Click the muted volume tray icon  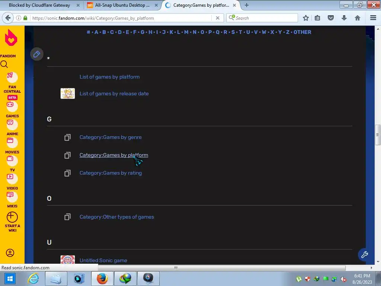[343, 279]
